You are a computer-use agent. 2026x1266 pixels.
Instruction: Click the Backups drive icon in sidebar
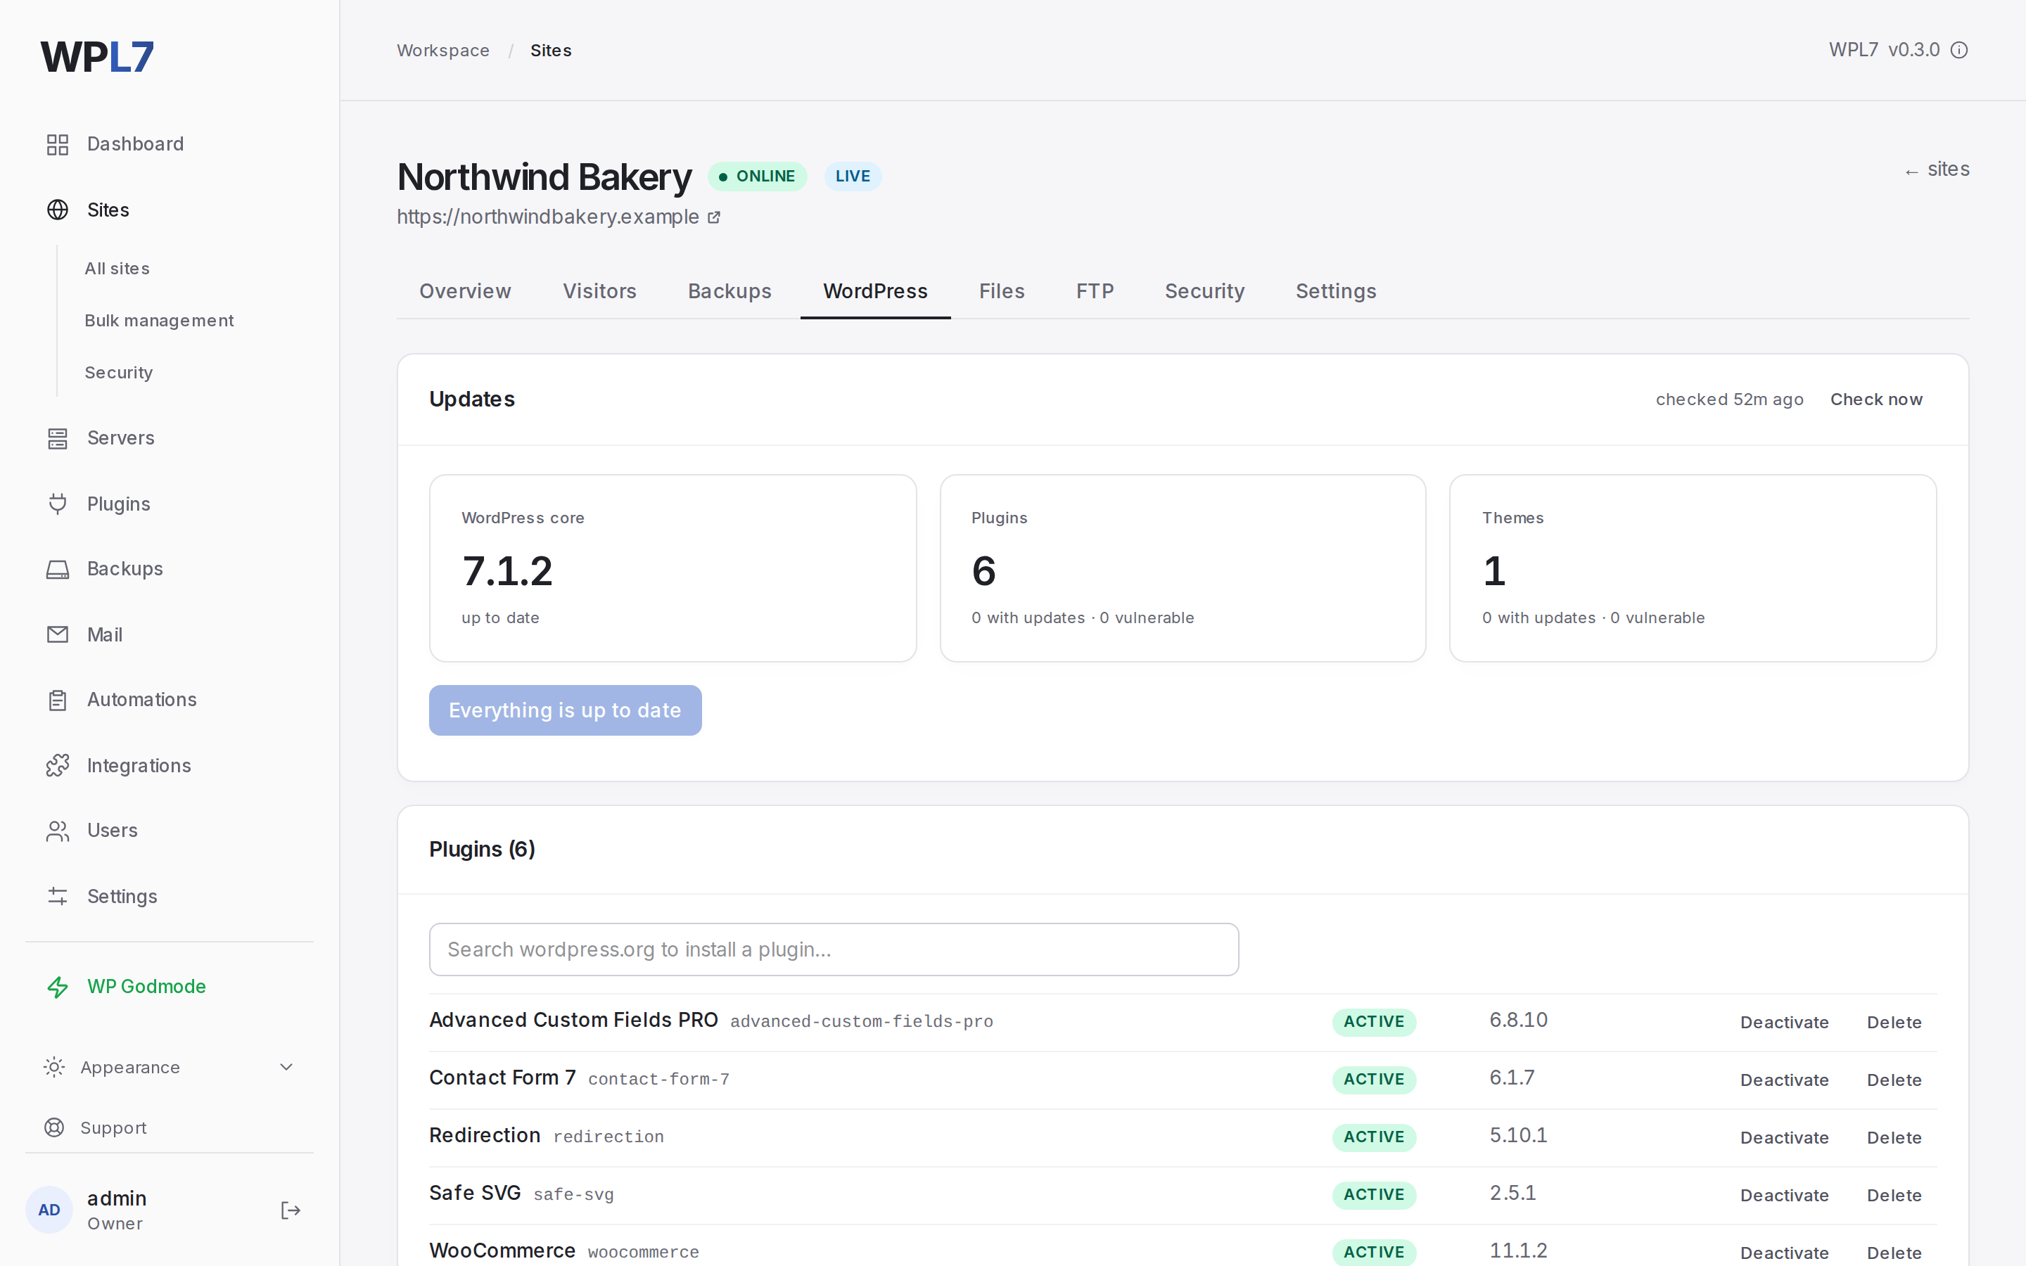(x=57, y=570)
